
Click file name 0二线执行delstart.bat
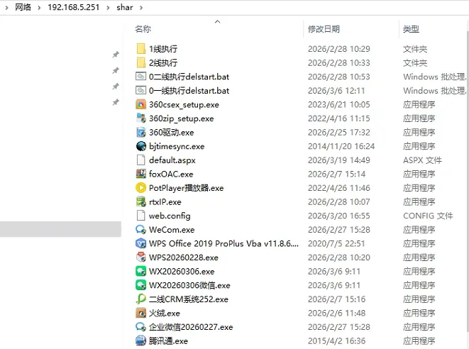click(189, 77)
